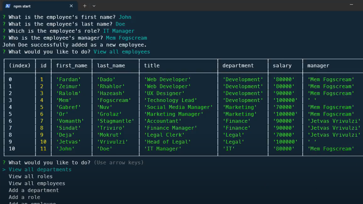Click the id value 11
Viewport: 363px width, 204px height.
tap(43, 149)
